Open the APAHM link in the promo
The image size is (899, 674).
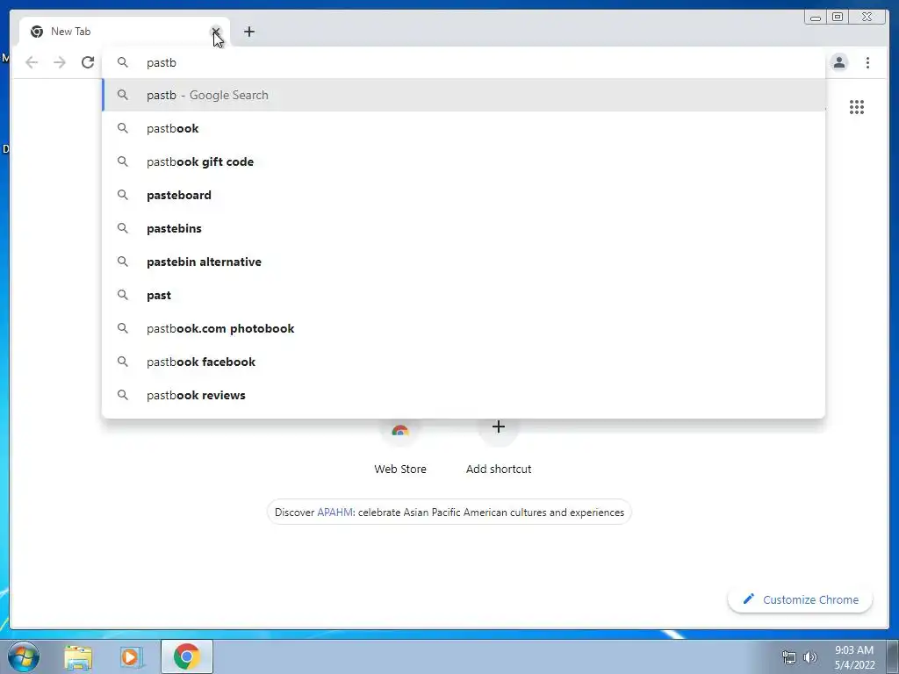click(x=334, y=513)
